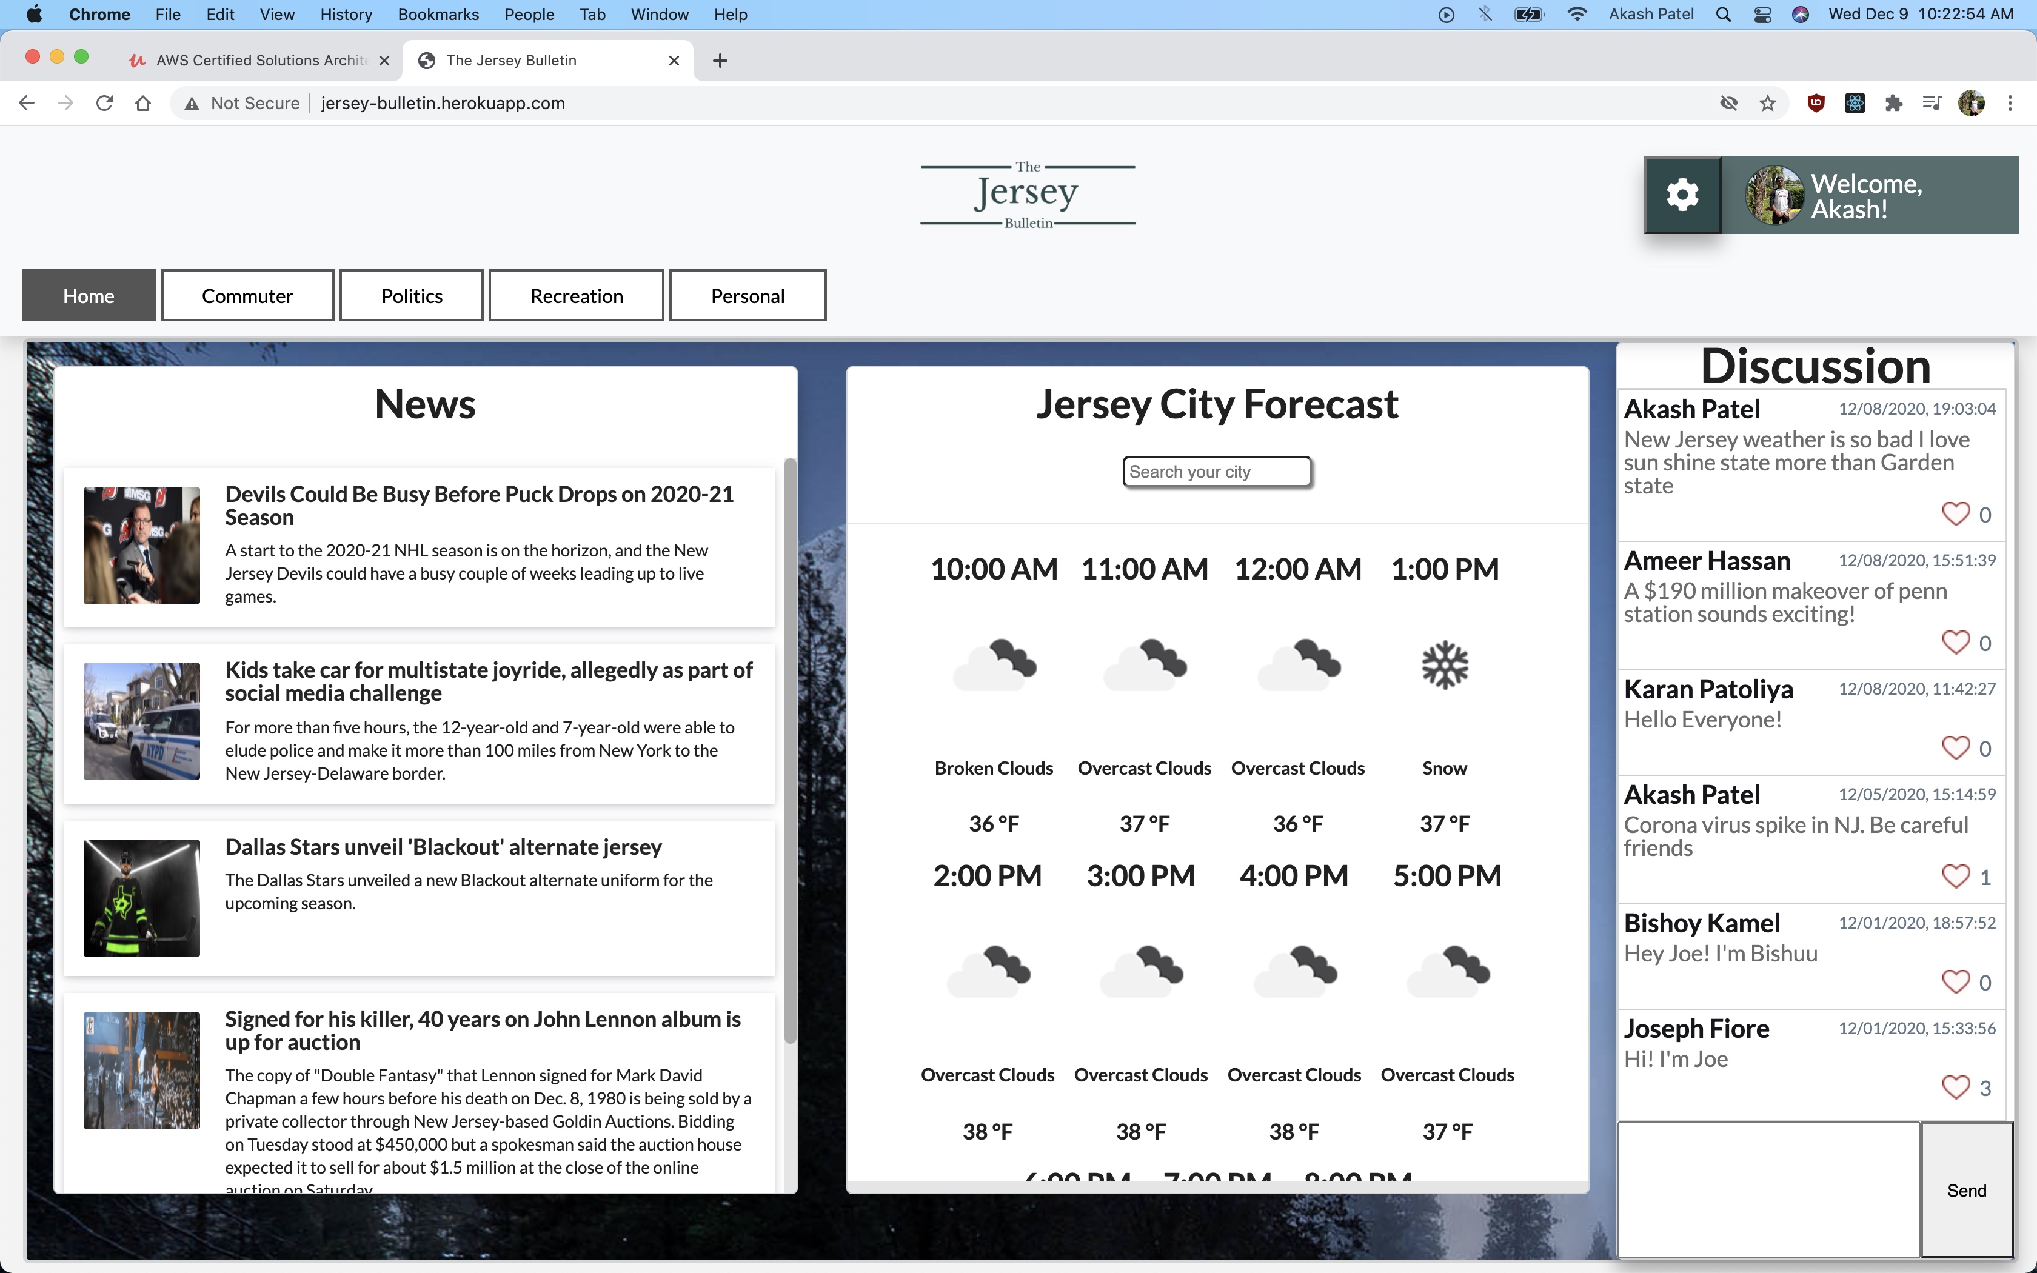The image size is (2037, 1273).
Task: Click the Welcome, Akash! banner text
Action: (x=1866, y=196)
